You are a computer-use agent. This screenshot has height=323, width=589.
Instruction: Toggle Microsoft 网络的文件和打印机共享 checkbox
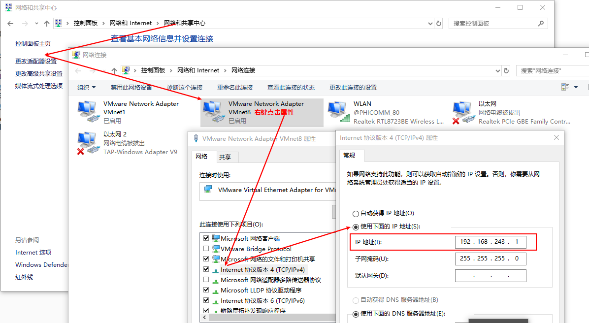(206, 259)
